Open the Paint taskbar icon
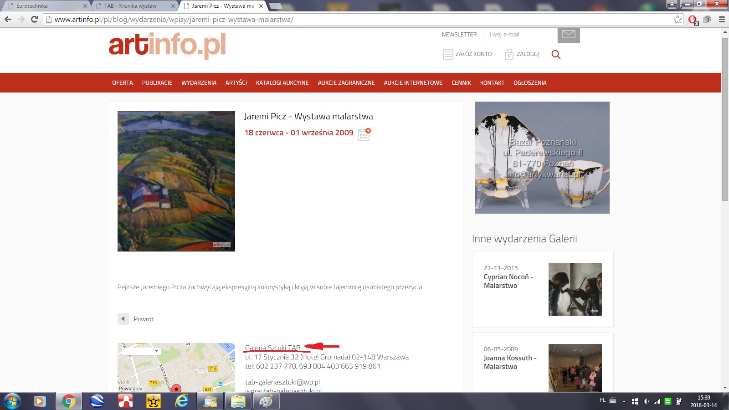 pyautogui.click(x=266, y=401)
